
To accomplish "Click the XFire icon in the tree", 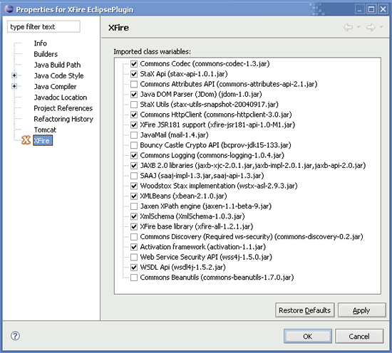I will point(26,140).
